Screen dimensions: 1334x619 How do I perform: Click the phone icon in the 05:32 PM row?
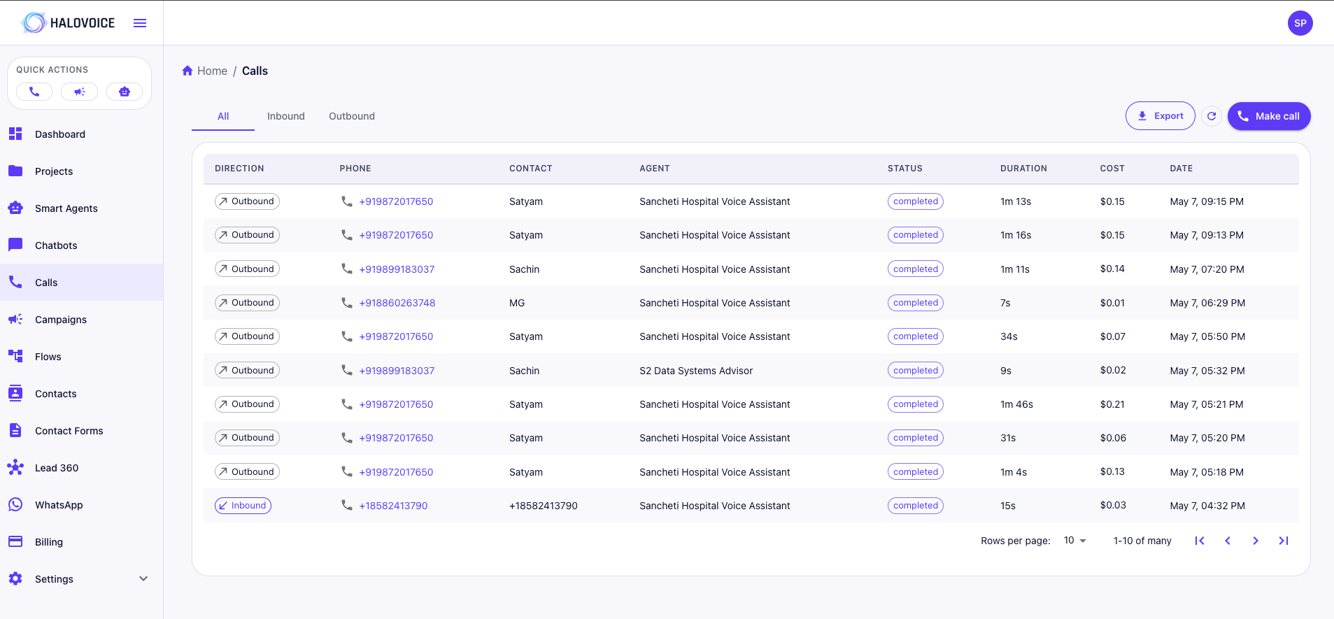pyautogui.click(x=346, y=370)
